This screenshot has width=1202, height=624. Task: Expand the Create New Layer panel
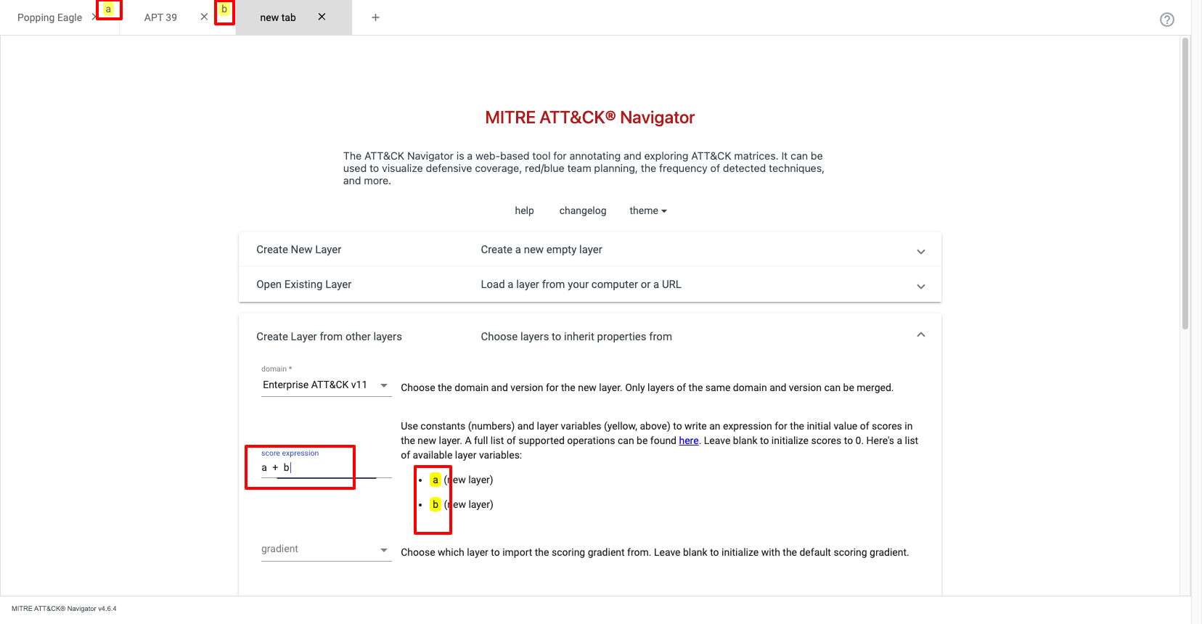(920, 251)
